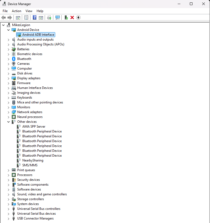Click the Security devices key icon
Viewport: 210px width, 223px height.
[14, 180]
